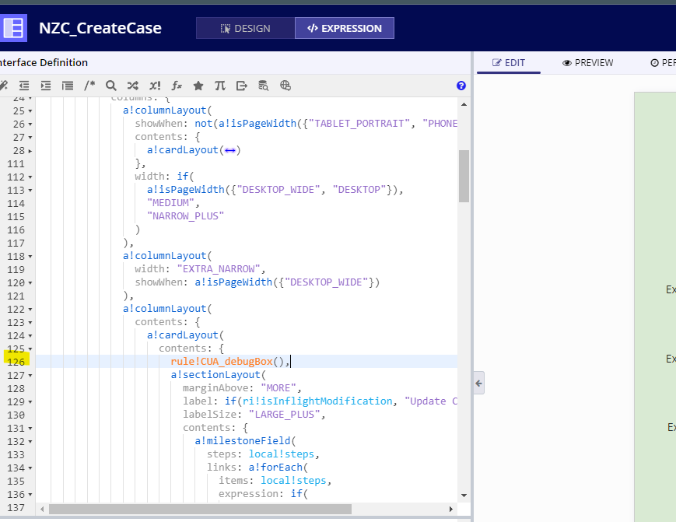Click the globe toolbar icon
The width and height of the screenshot is (676, 522).
tap(285, 86)
